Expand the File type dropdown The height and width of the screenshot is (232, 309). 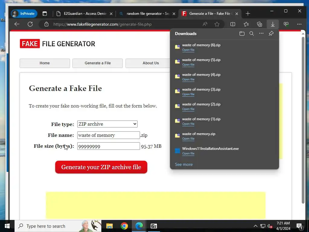pyautogui.click(x=107, y=124)
